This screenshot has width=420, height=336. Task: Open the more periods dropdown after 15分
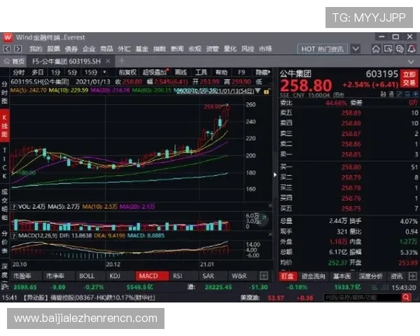coord(105,72)
